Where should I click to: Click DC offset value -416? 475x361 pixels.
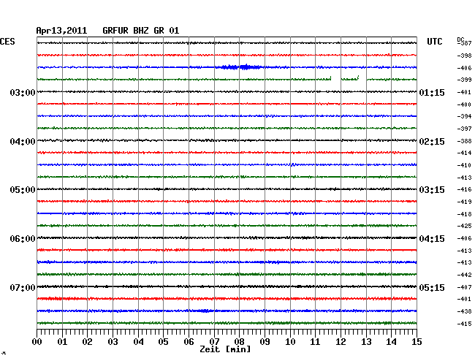pos(464,189)
